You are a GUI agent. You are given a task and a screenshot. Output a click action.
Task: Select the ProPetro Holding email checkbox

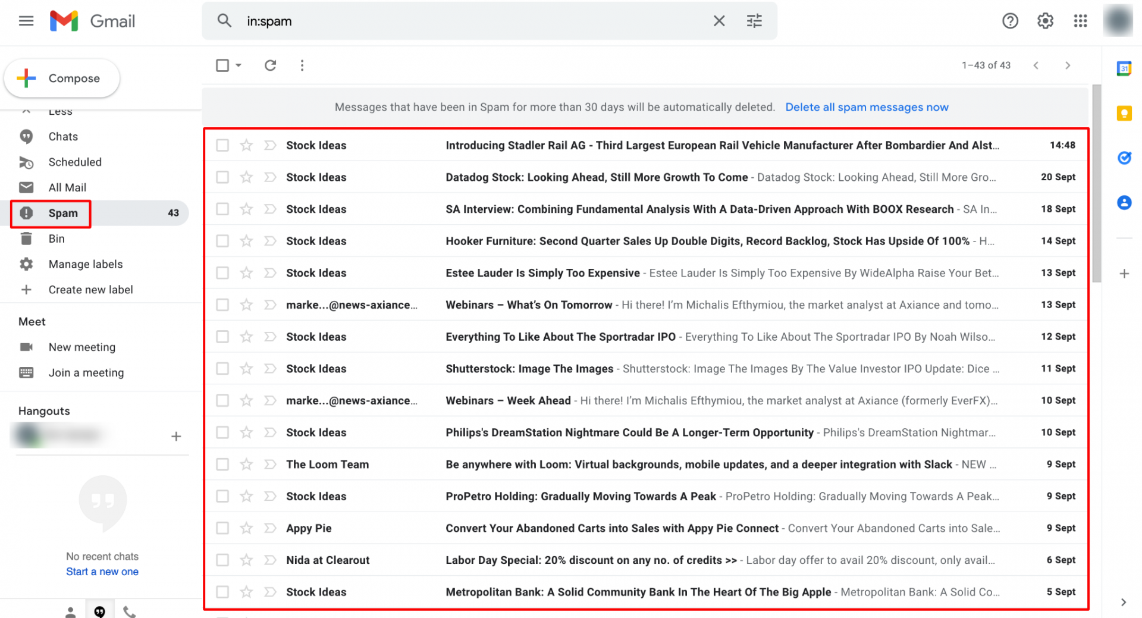222,497
